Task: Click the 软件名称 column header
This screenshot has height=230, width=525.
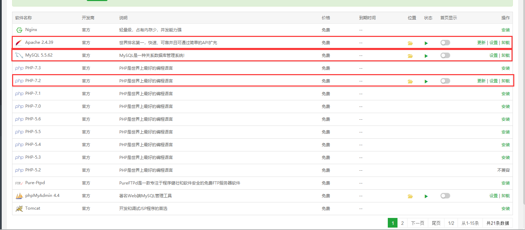Action: coord(24,18)
